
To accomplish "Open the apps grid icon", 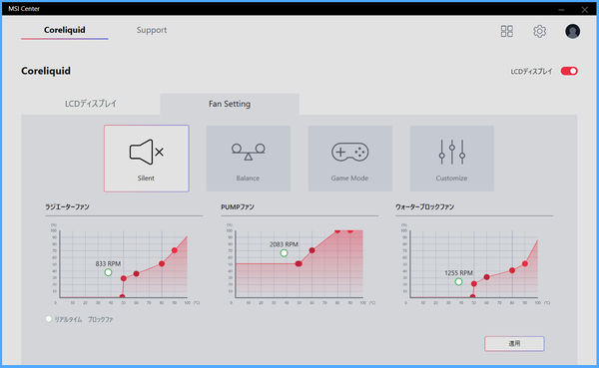I will (507, 31).
